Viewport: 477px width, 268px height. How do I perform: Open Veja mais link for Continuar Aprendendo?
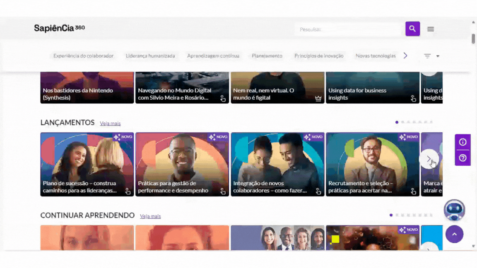click(x=150, y=216)
